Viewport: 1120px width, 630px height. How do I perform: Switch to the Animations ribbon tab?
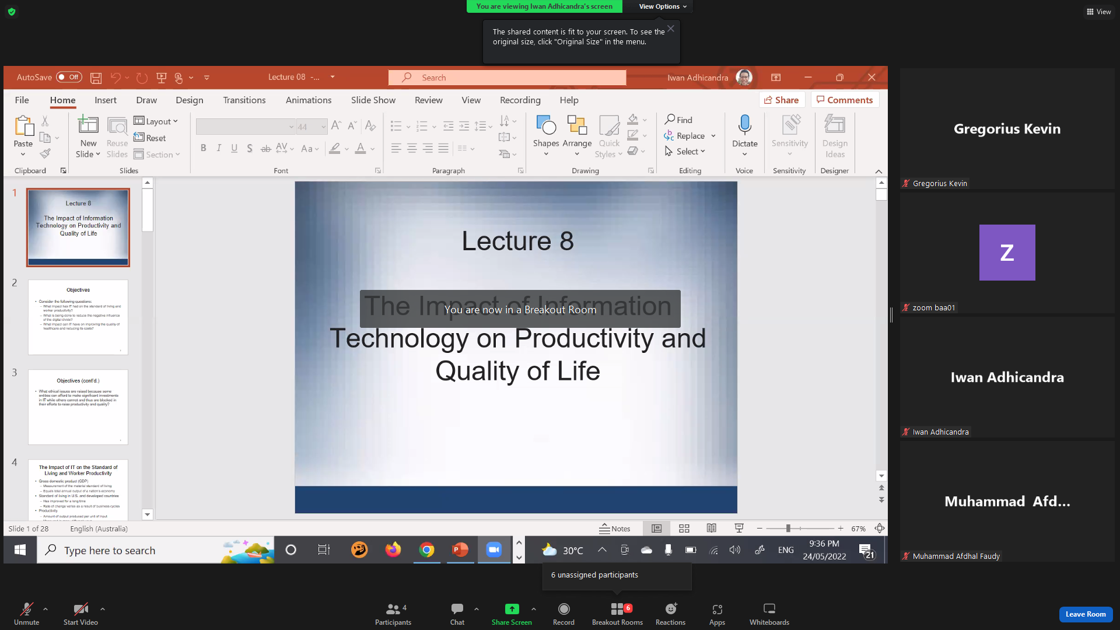(x=309, y=100)
